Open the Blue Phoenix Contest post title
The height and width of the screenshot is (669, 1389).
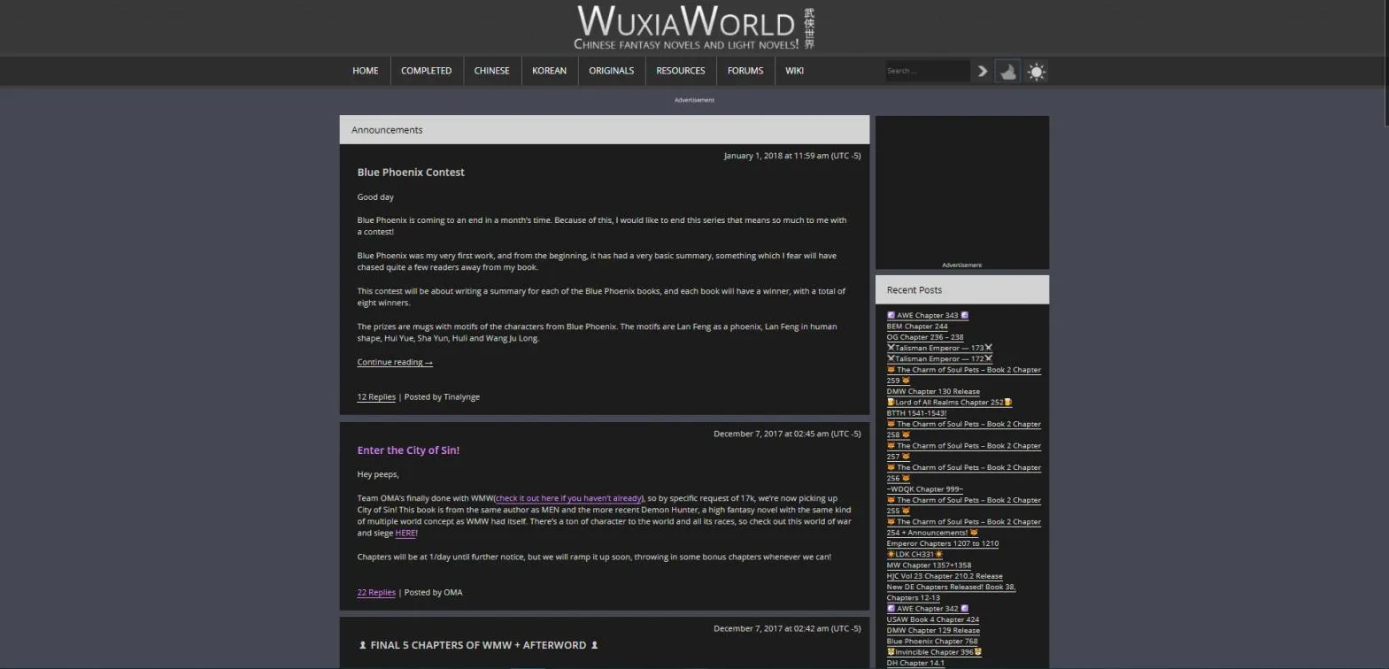pos(411,173)
